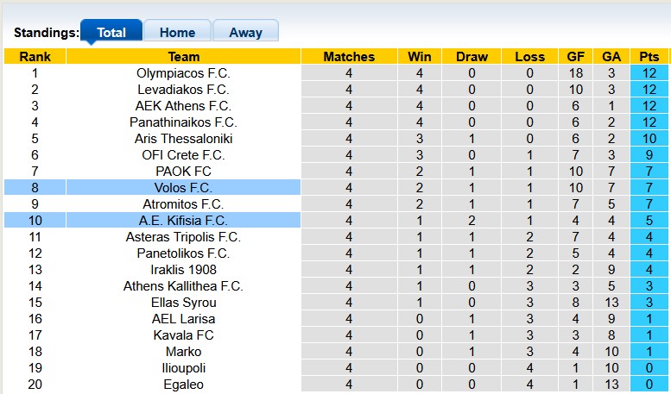Select Egaleo at the table bottom
This screenshot has height=394, width=671.
183,385
